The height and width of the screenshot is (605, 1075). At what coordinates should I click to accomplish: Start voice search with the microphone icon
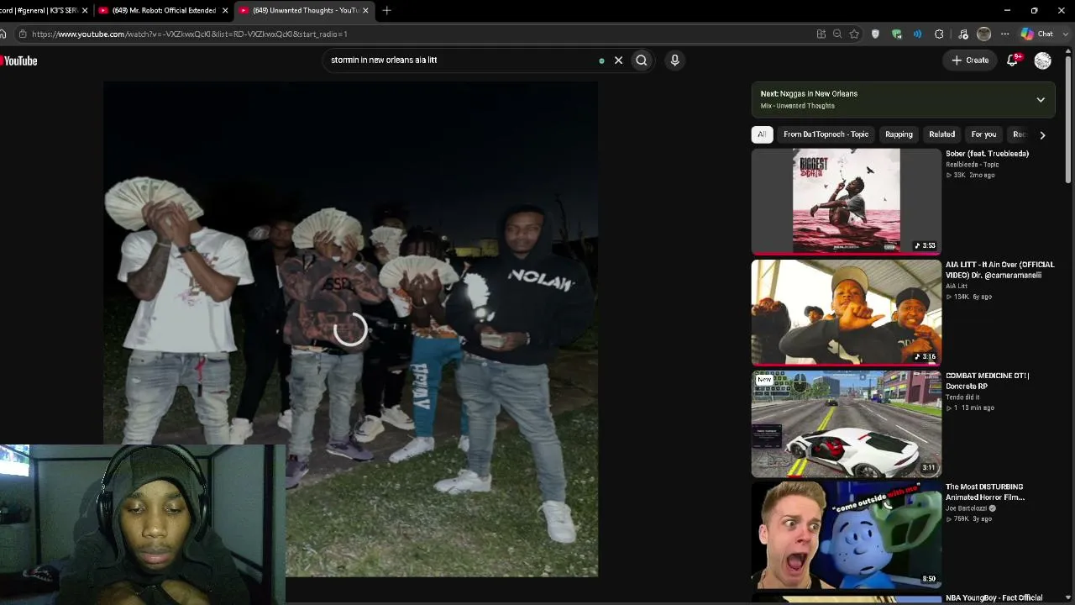click(x=674, y=60)
